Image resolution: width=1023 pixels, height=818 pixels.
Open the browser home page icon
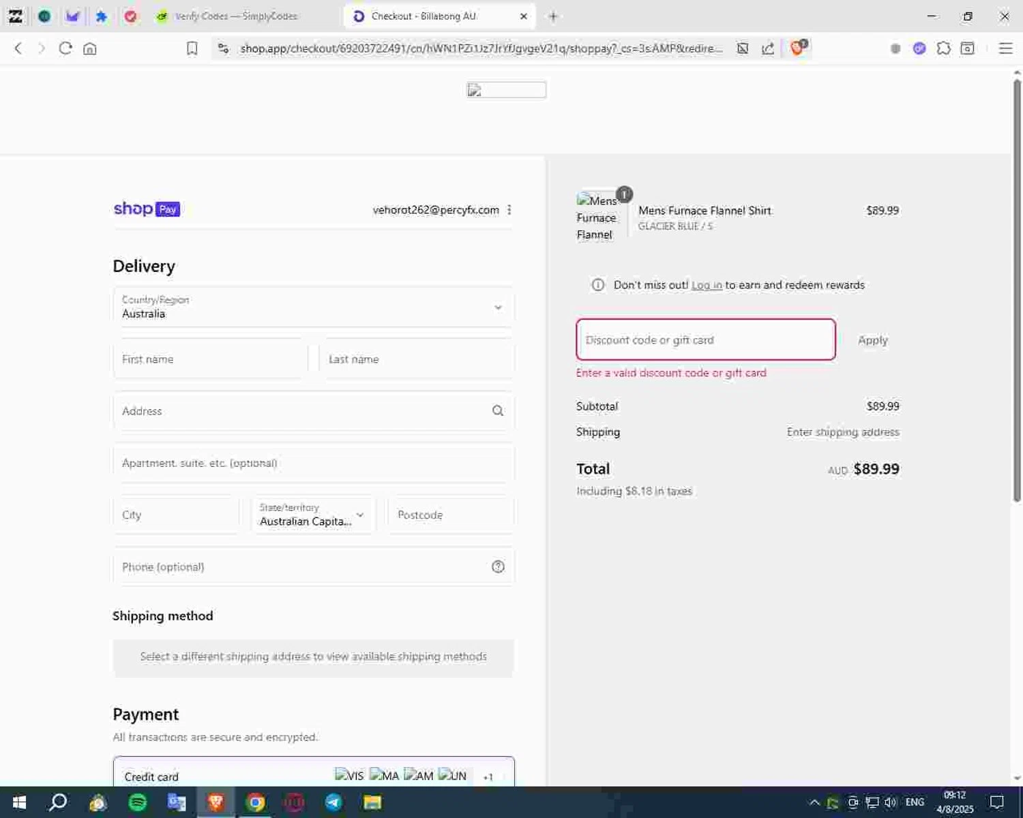(90, 48)
